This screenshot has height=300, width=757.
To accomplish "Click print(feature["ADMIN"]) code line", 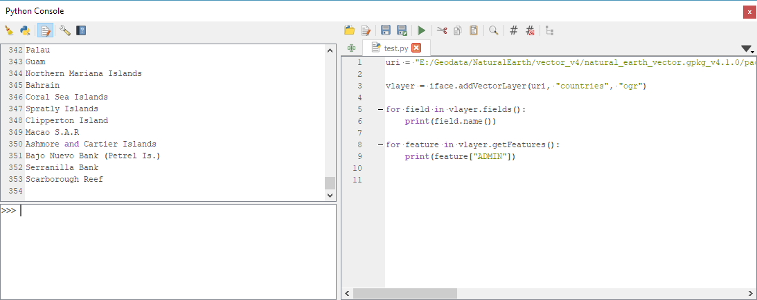I will (460, 156).
